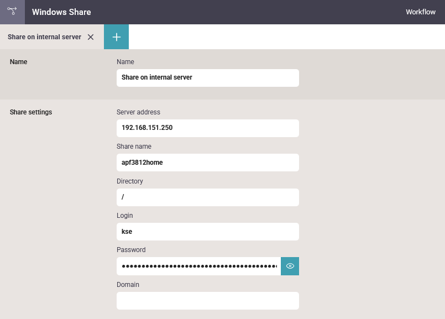Click into the Server address field
The width and height of the screenshot is (445, 319).
(x=207, y=128)
